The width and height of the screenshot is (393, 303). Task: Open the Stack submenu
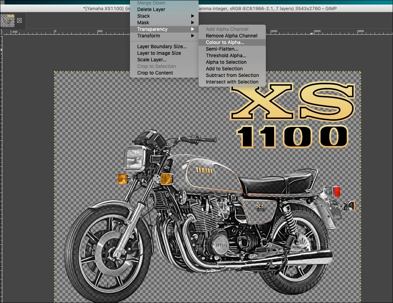tap(164, 16)
